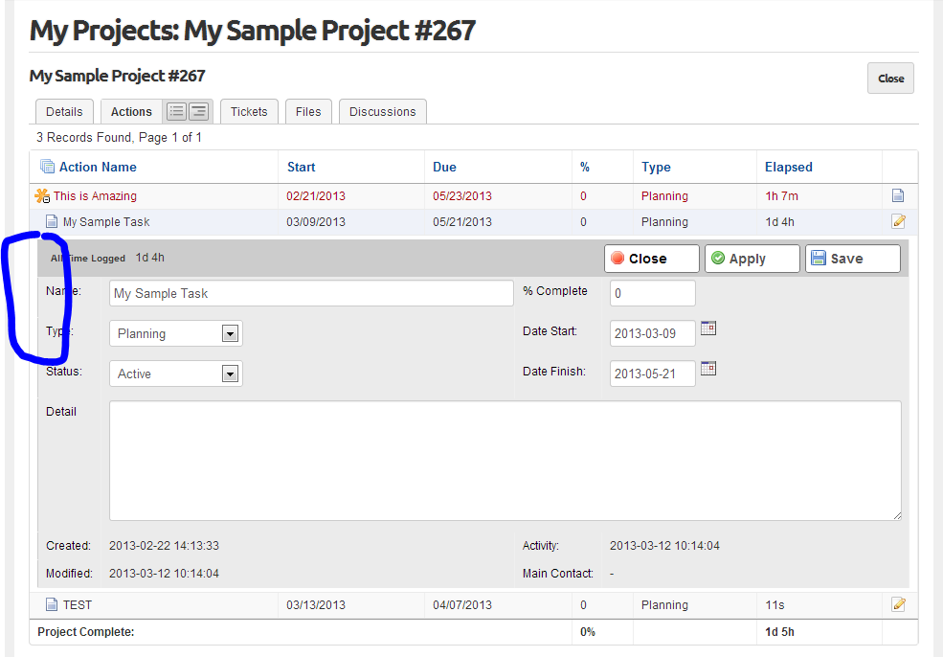
Task: Click the page icon beside TEST
Action: point(53,605)
